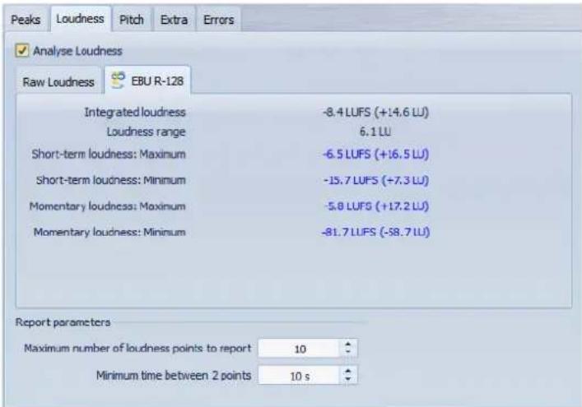The width and height of the screenshot is (582, 407).
Task: Click the -5.8 LUFS momentary maximum value
Action: pos(377,206)
